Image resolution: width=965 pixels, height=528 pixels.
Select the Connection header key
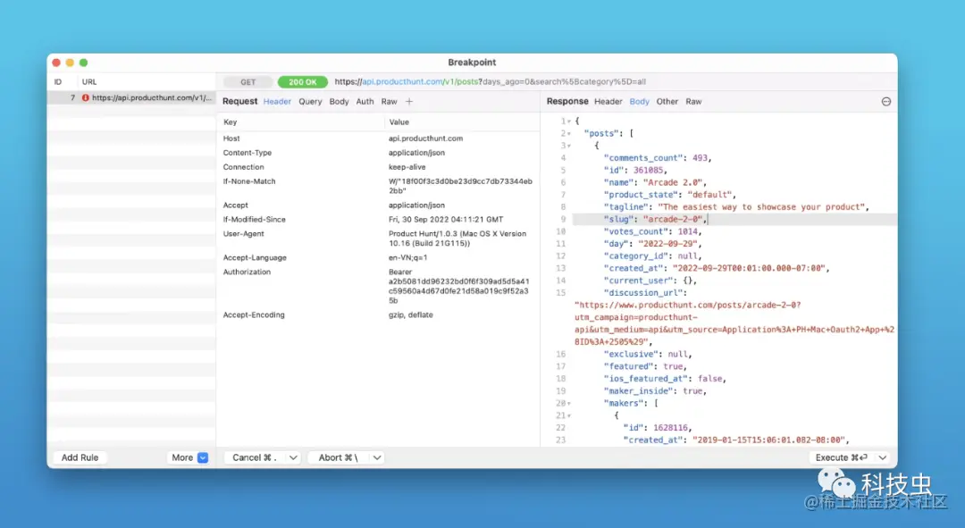point(243,167)
